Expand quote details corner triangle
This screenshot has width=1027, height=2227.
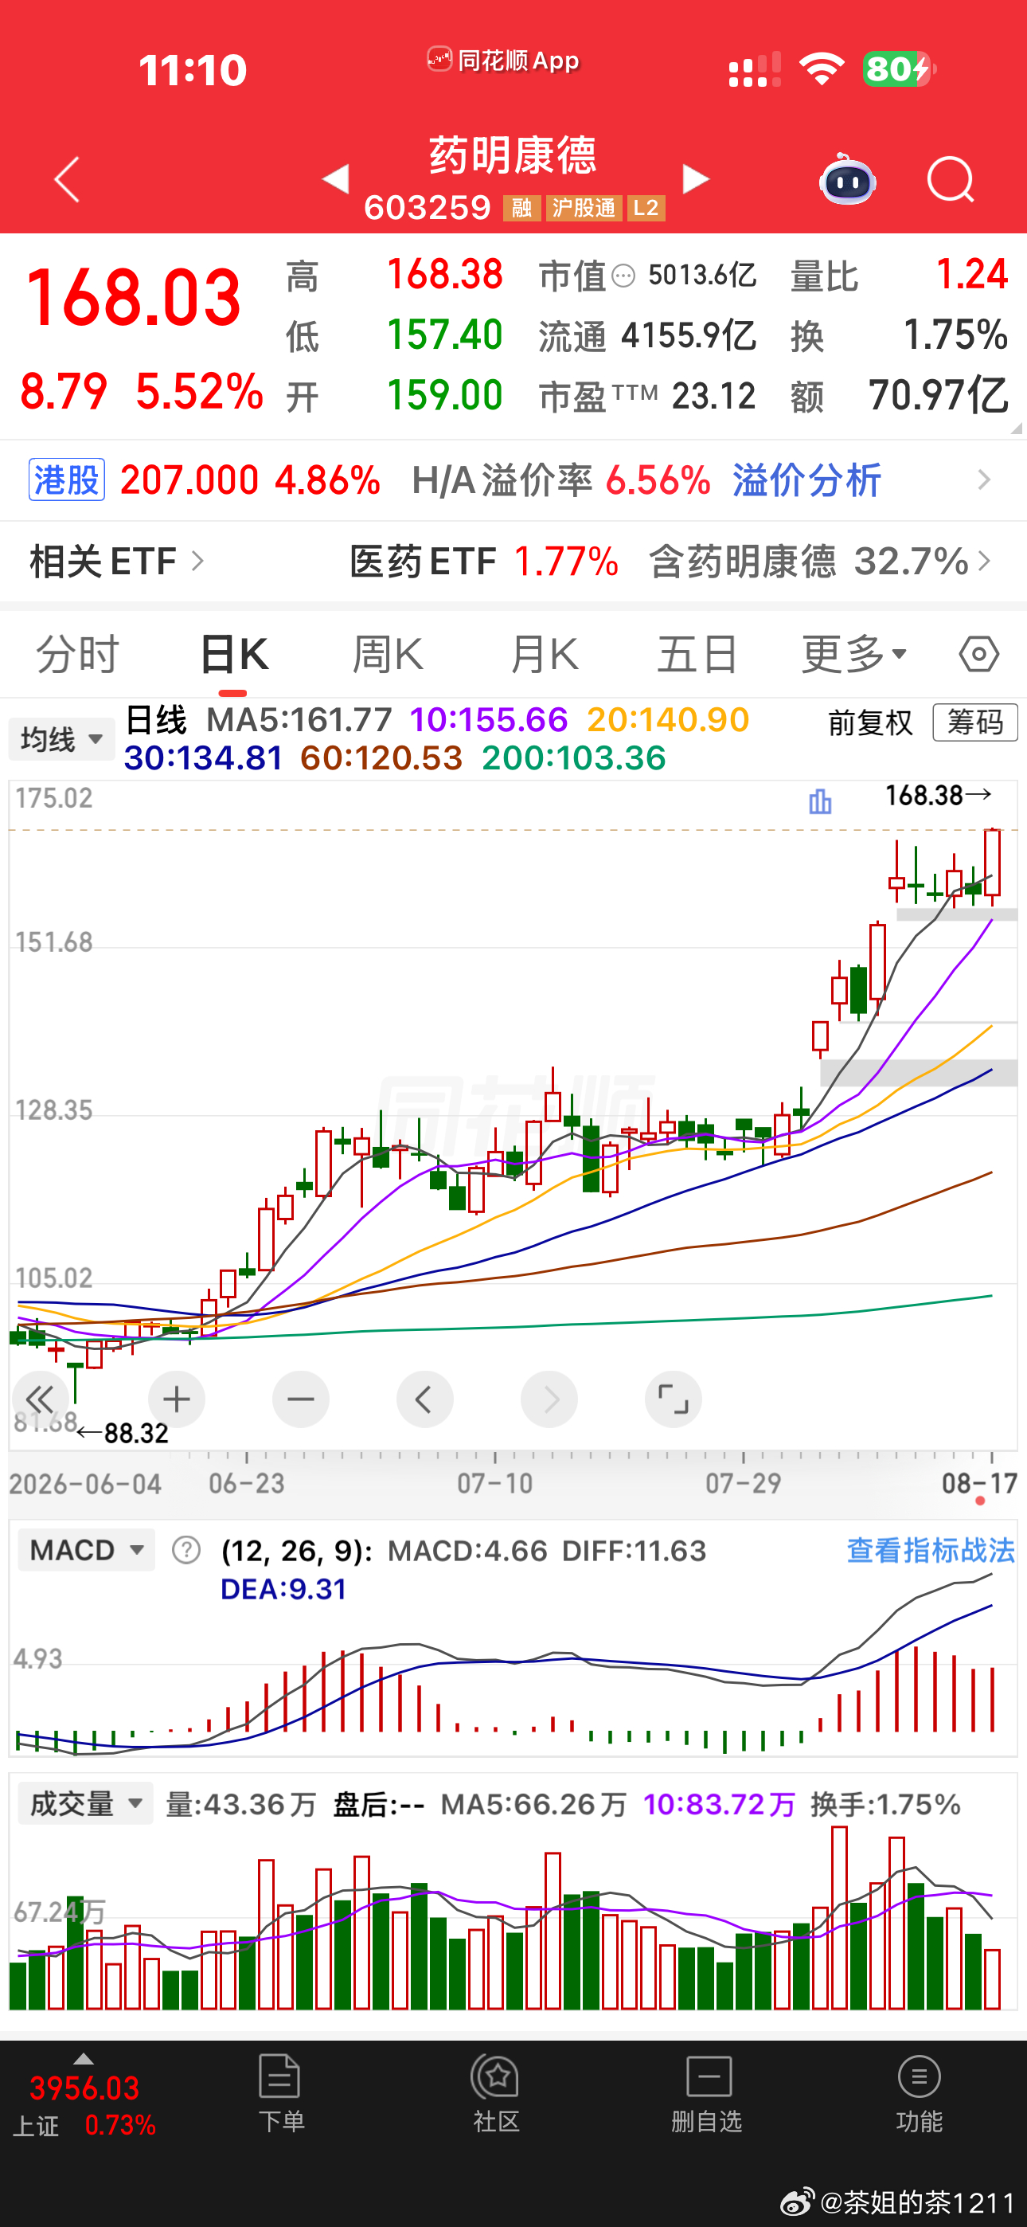[x=1016, y=428]
